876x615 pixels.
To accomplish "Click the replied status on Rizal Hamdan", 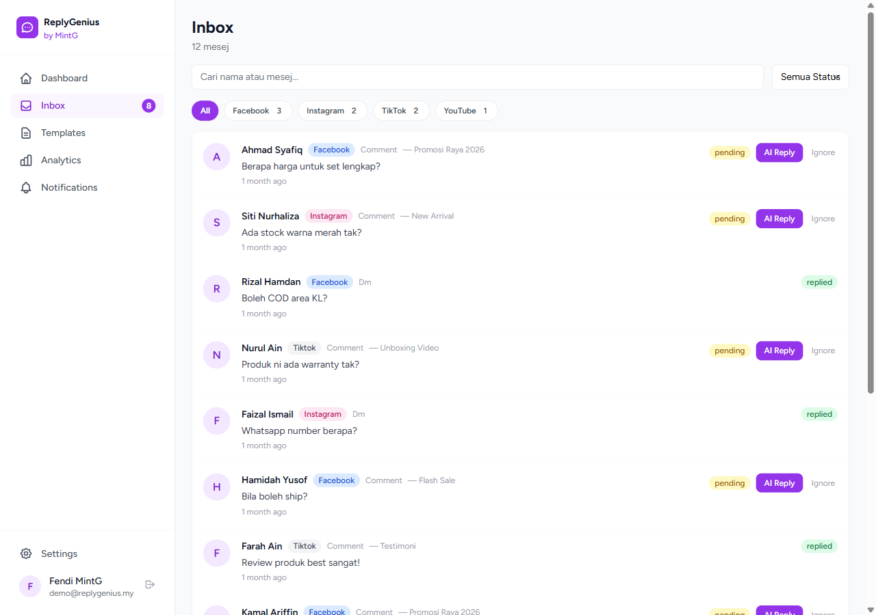I will point(819,282).
